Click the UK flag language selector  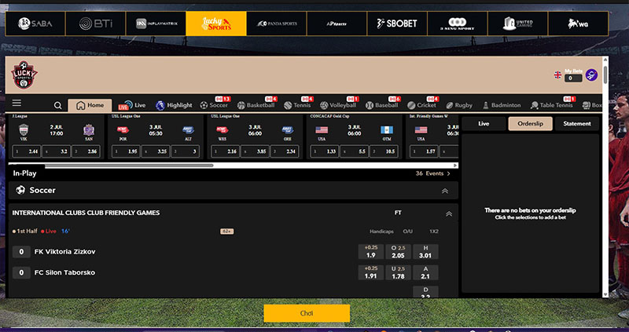coord(558,75)
